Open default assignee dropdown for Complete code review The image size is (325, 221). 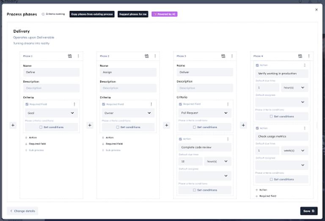point(205,176)
